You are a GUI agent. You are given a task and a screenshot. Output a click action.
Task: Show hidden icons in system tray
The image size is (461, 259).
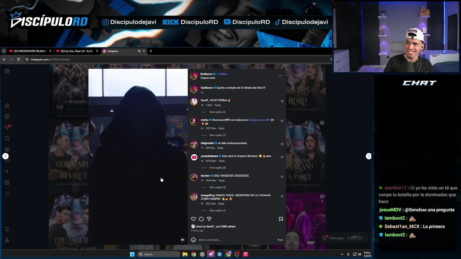pos(342,254)
